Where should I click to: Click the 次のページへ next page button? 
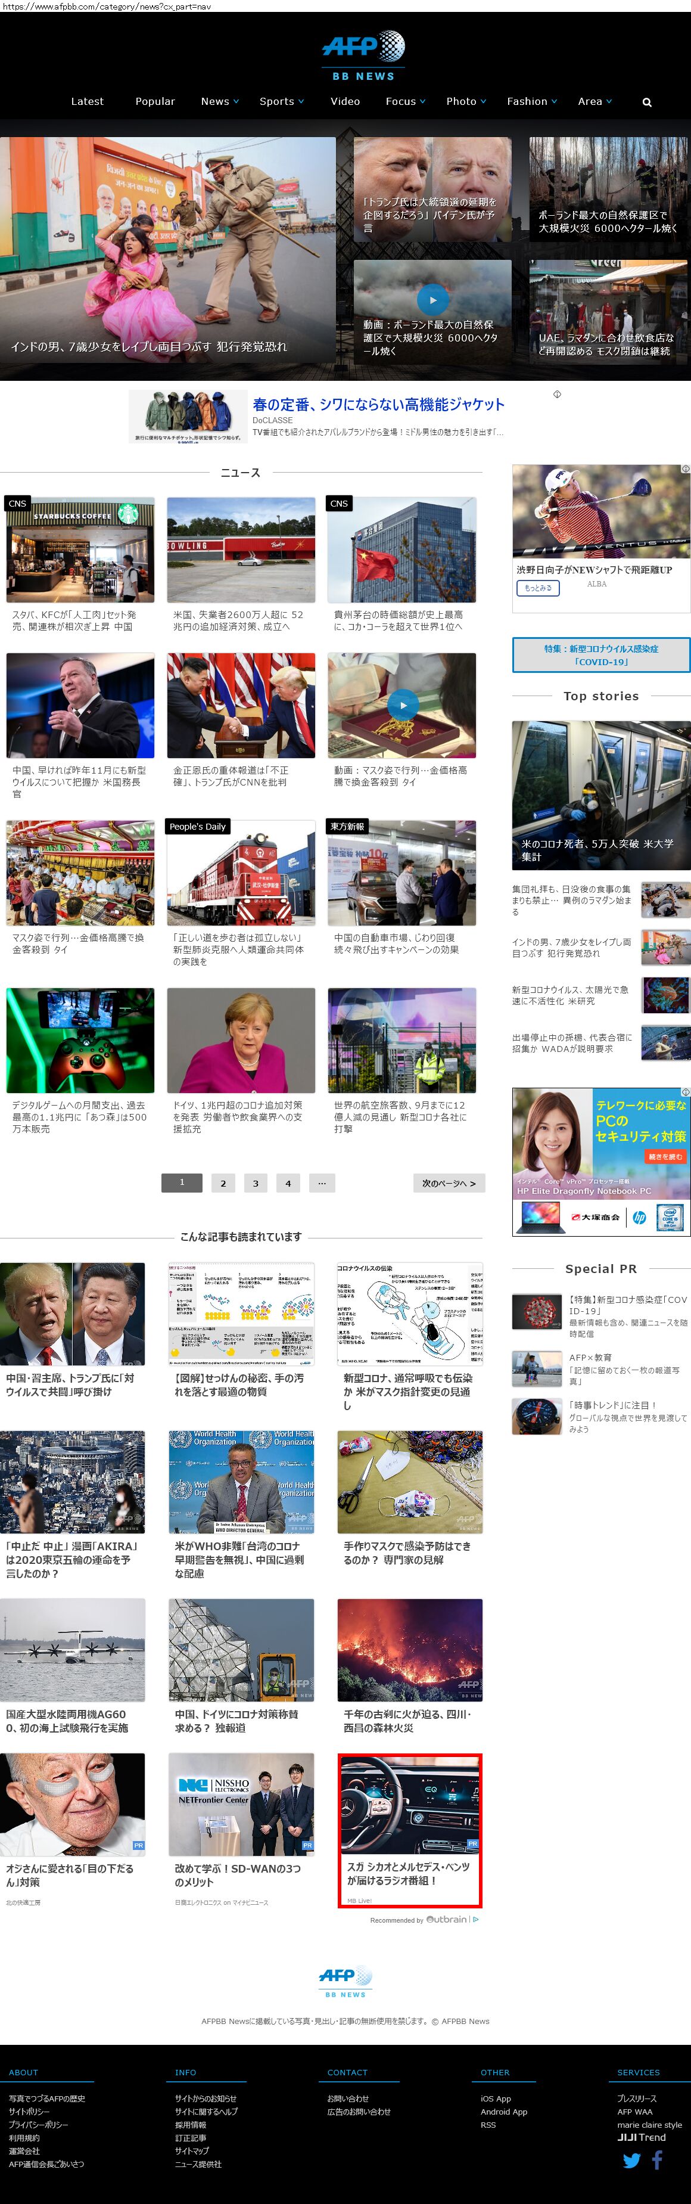tap(449, 1183)
